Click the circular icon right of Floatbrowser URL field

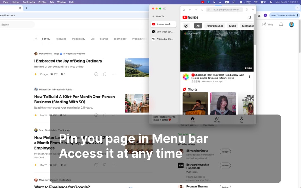pos(247,9)
